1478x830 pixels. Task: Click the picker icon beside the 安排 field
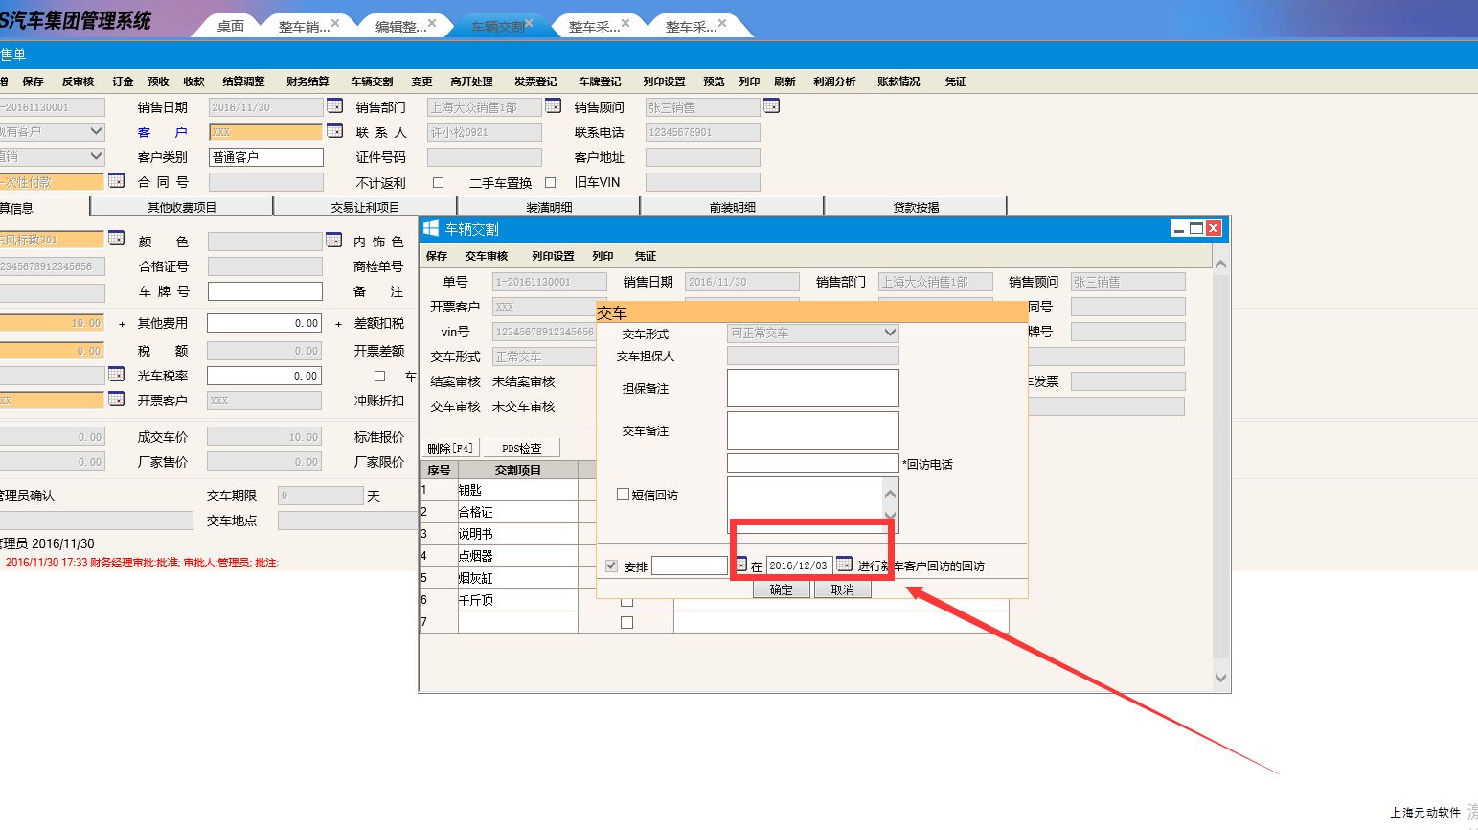click(x=740, y=565)
